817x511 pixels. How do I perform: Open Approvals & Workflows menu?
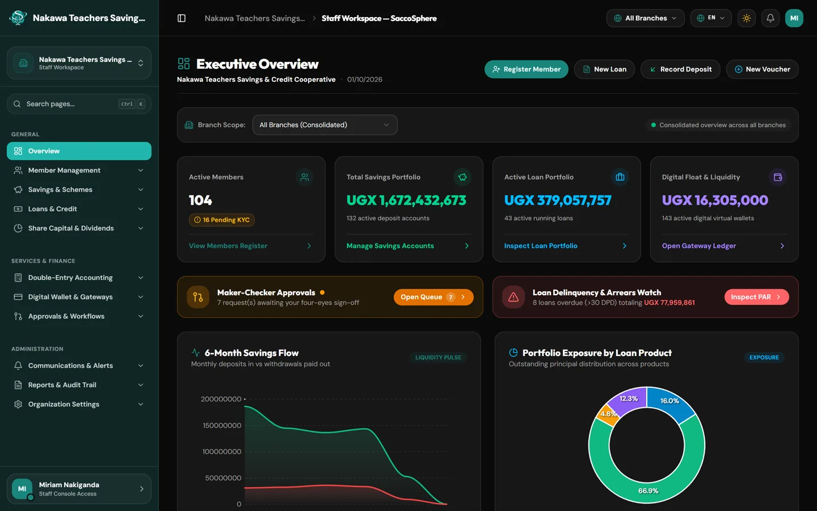point(79,316)
